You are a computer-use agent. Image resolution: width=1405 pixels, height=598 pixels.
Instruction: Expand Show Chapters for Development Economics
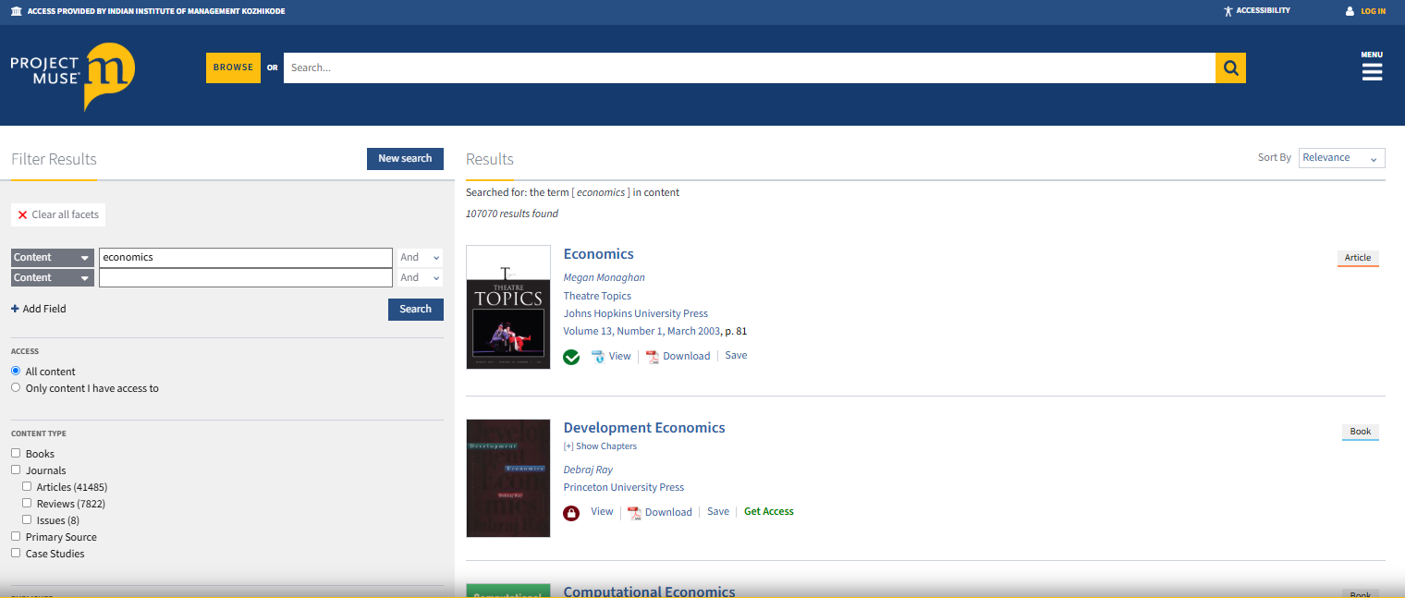pyautogui.click(x=600, y=446)
